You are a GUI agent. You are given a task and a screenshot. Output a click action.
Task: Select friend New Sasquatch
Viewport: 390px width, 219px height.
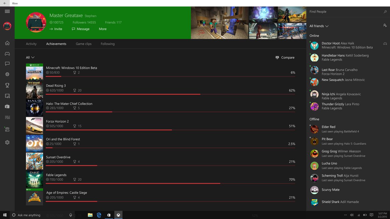[x=348, y=81]
